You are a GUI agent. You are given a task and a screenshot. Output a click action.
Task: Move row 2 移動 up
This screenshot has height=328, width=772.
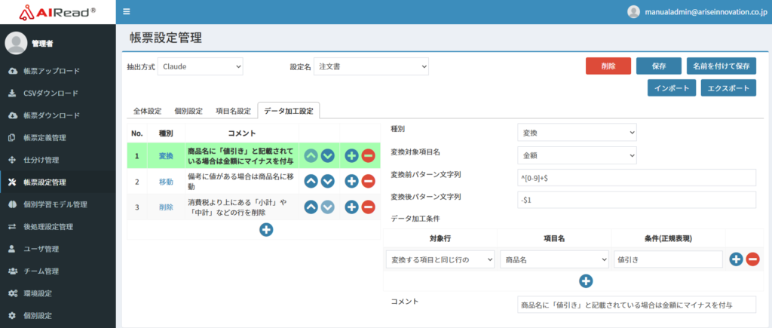pyautogui.click(x=311, y=181)
